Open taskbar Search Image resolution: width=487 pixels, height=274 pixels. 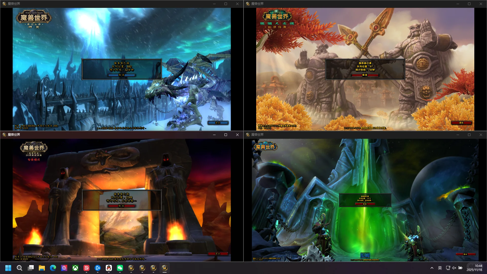click(x=20, y=268)
